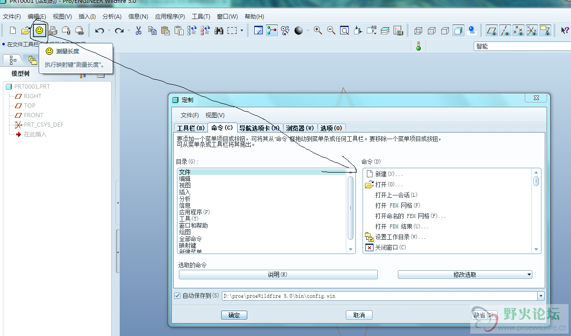Open the selection box dropdown arrow
571x336 pixels.
(241, 31)
